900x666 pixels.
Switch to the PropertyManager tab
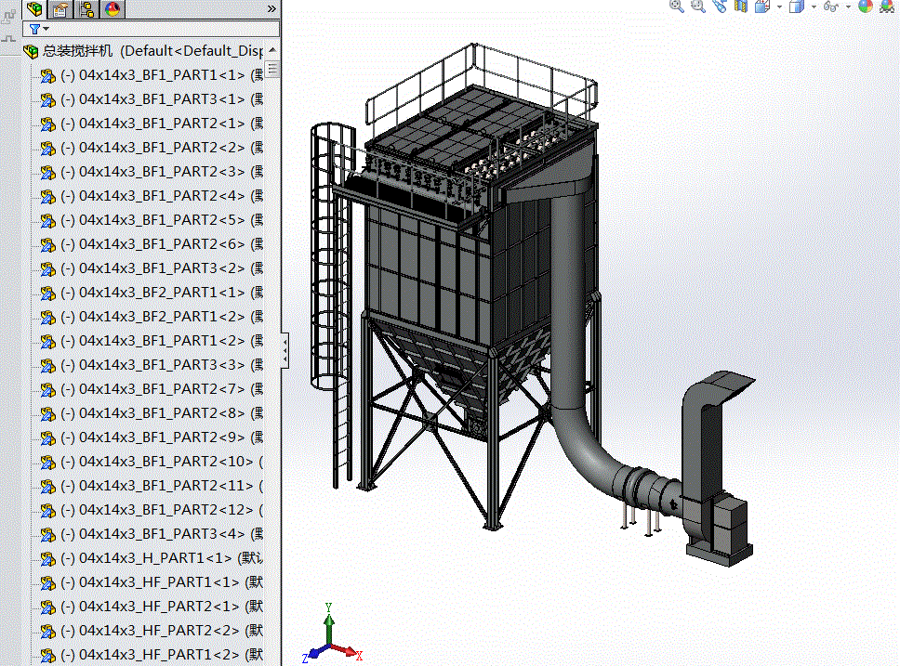[60, 10]
